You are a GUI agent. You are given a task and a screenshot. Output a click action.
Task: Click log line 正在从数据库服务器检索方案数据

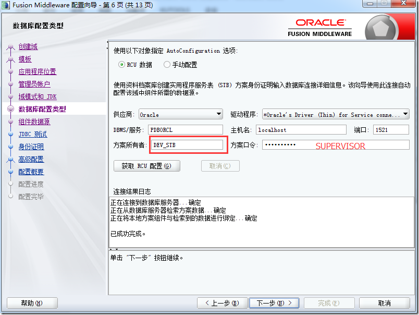[x=168, y=211]
